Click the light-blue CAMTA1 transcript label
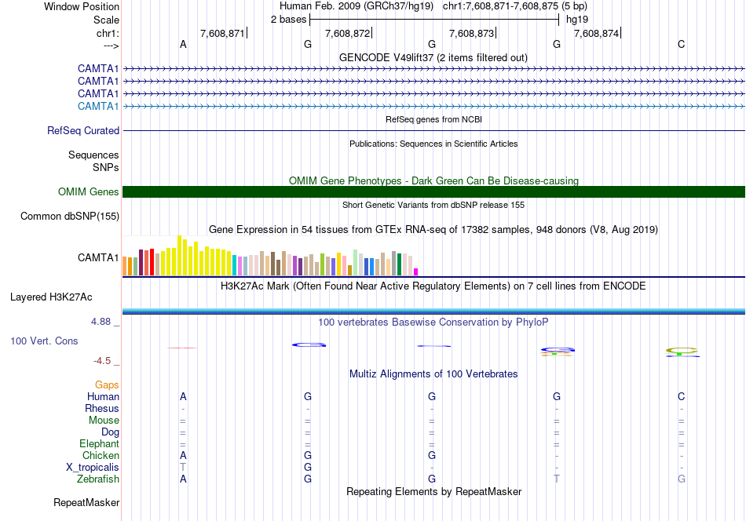Image resolution: width=746 pixels, height=521 pixels. point(98,106)
